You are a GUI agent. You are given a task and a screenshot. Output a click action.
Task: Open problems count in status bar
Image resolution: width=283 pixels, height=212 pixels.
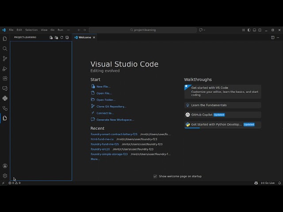pyautogui.click(x=15, y=183)
